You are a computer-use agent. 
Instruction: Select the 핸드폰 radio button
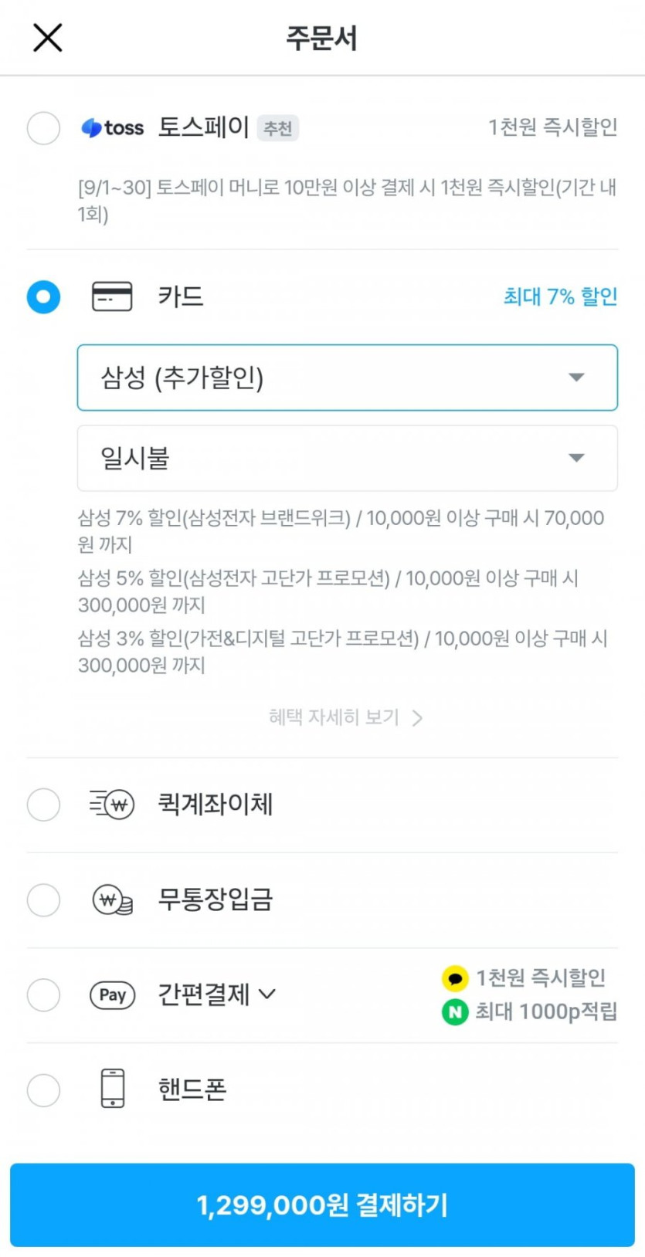[x=43, y=1090]
